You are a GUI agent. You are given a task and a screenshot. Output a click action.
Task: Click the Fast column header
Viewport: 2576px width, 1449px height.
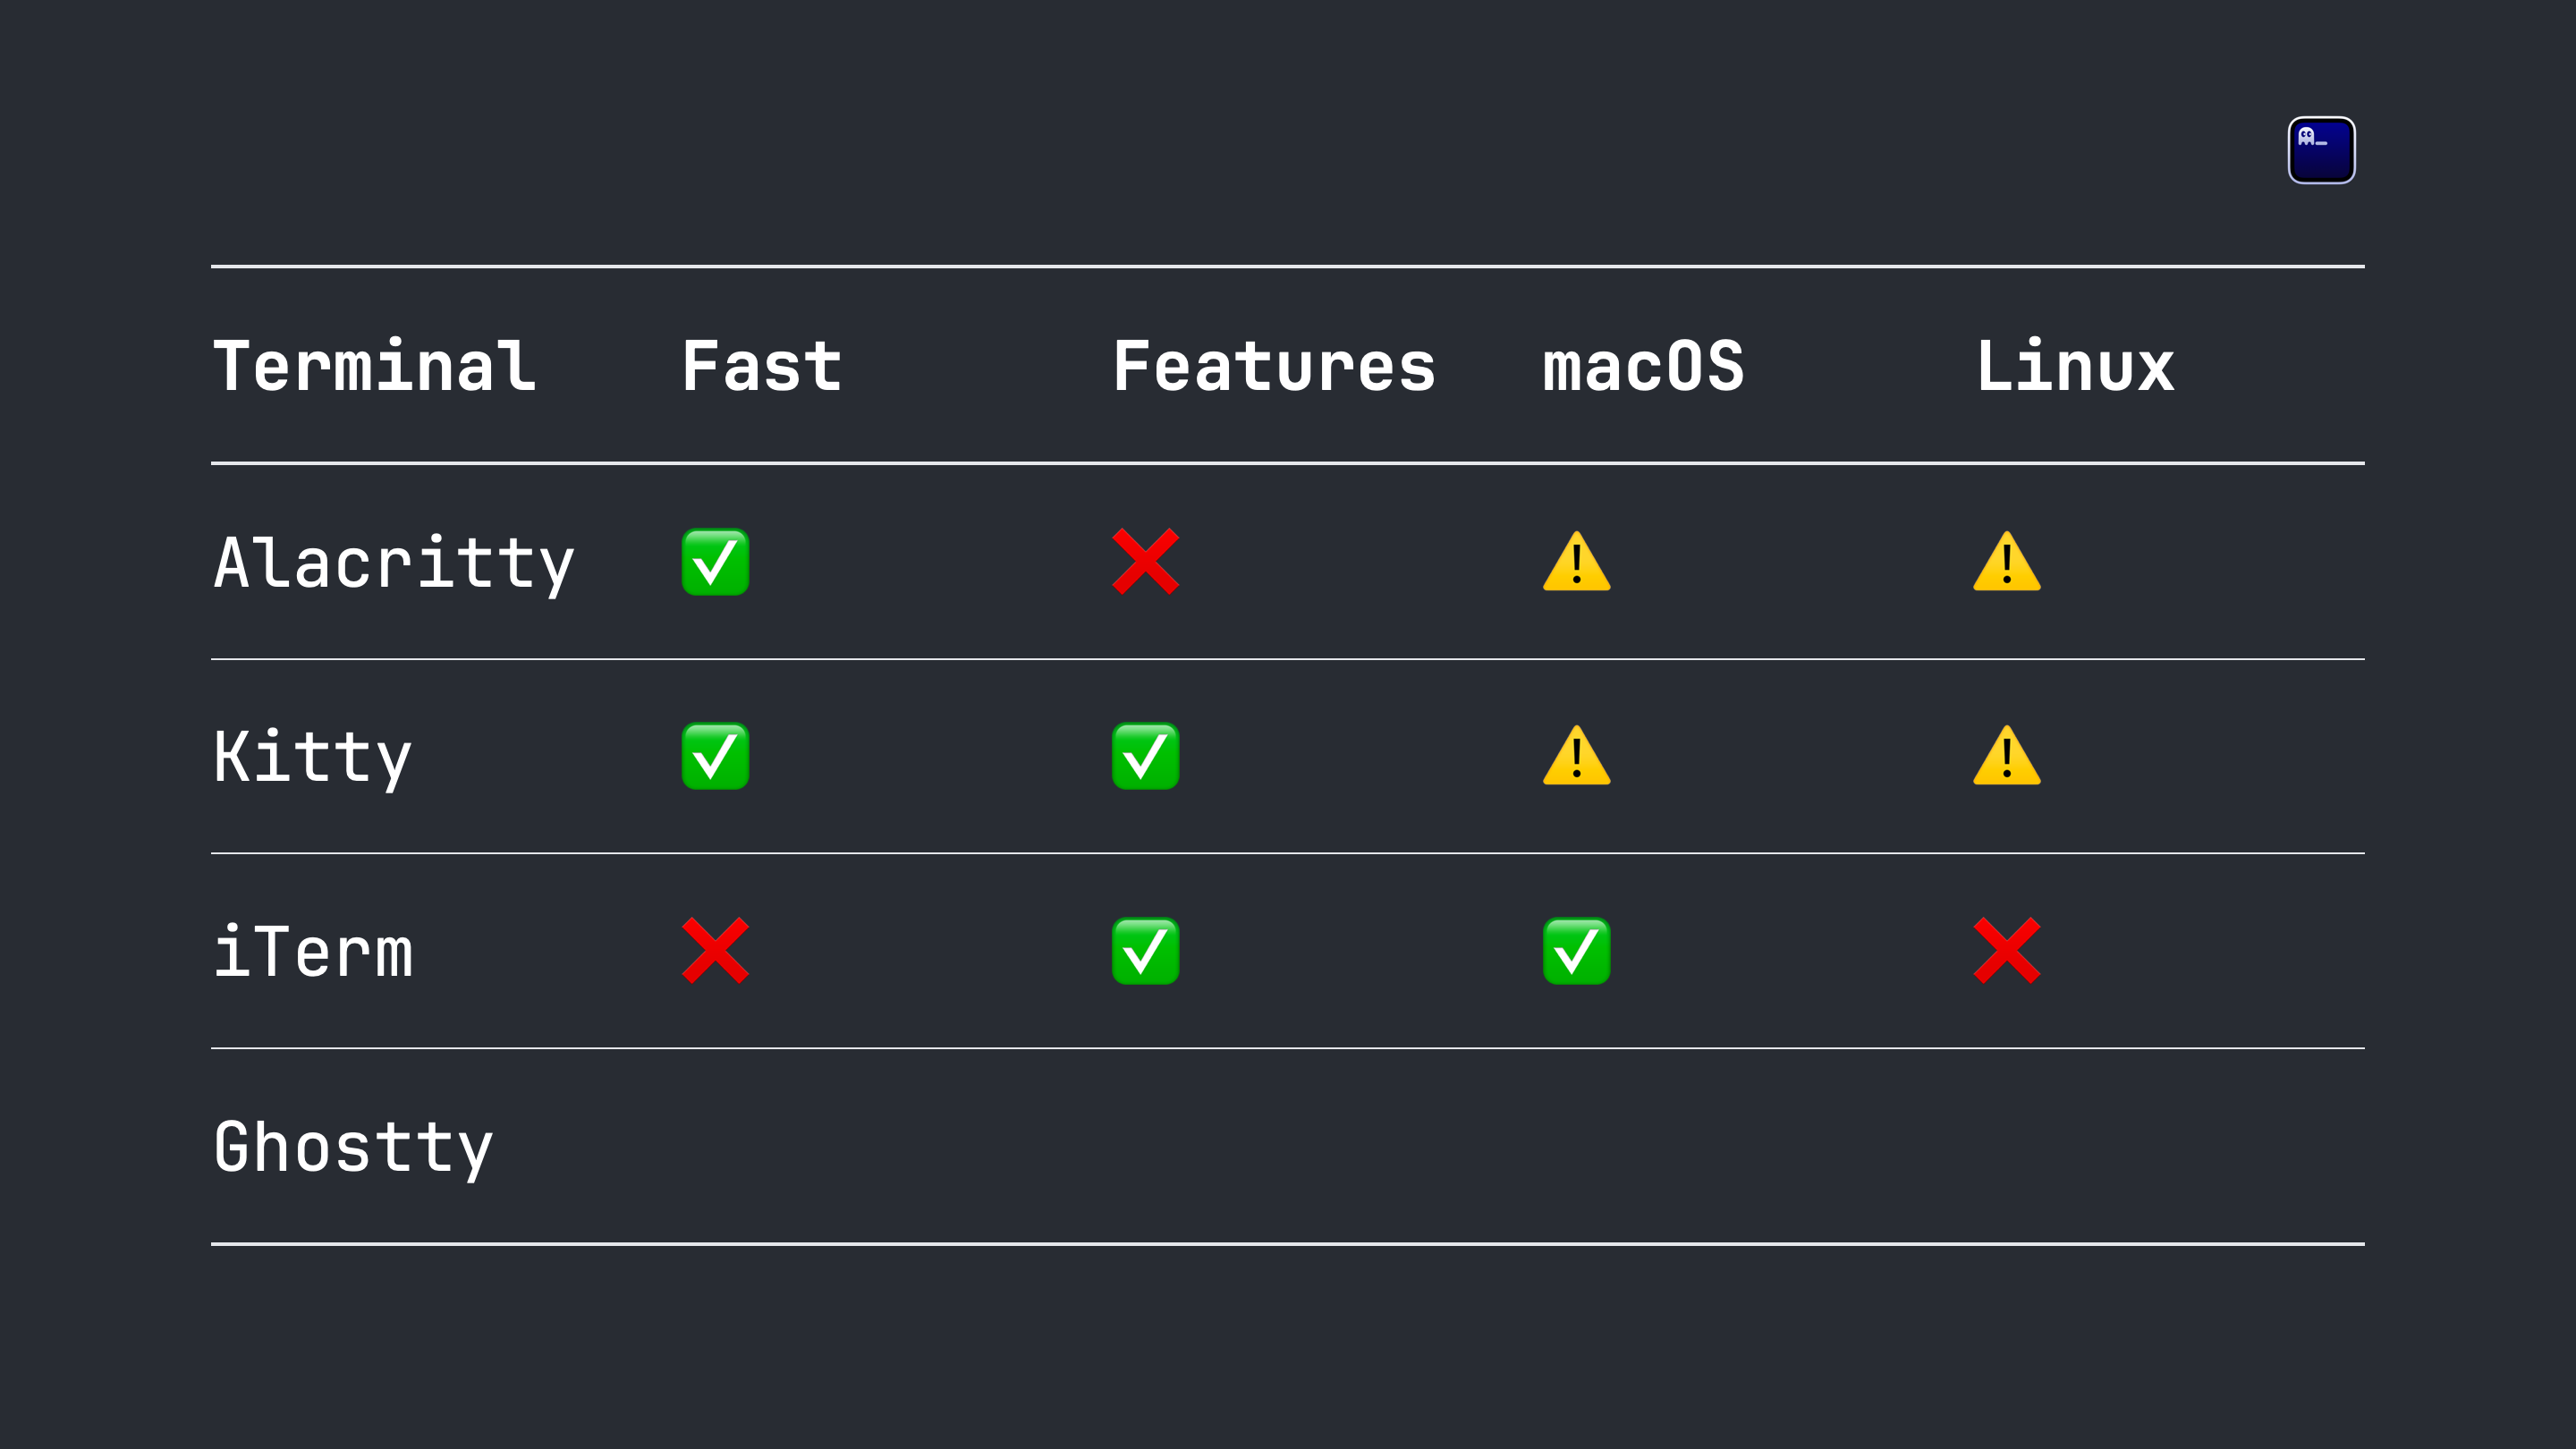[x=762, y=366]
